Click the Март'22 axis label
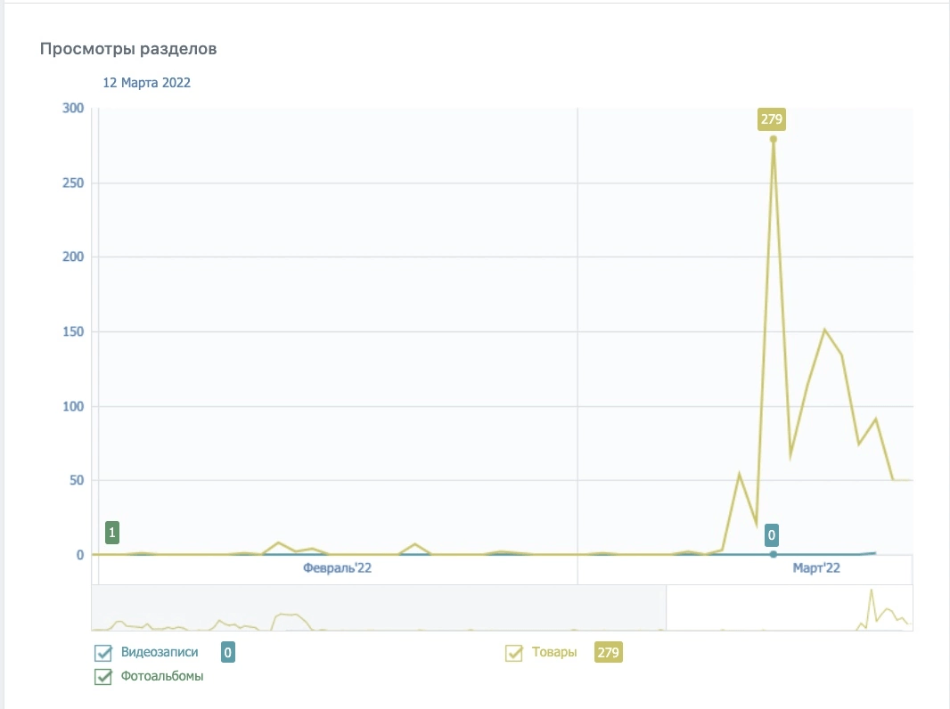 point(816,567)
